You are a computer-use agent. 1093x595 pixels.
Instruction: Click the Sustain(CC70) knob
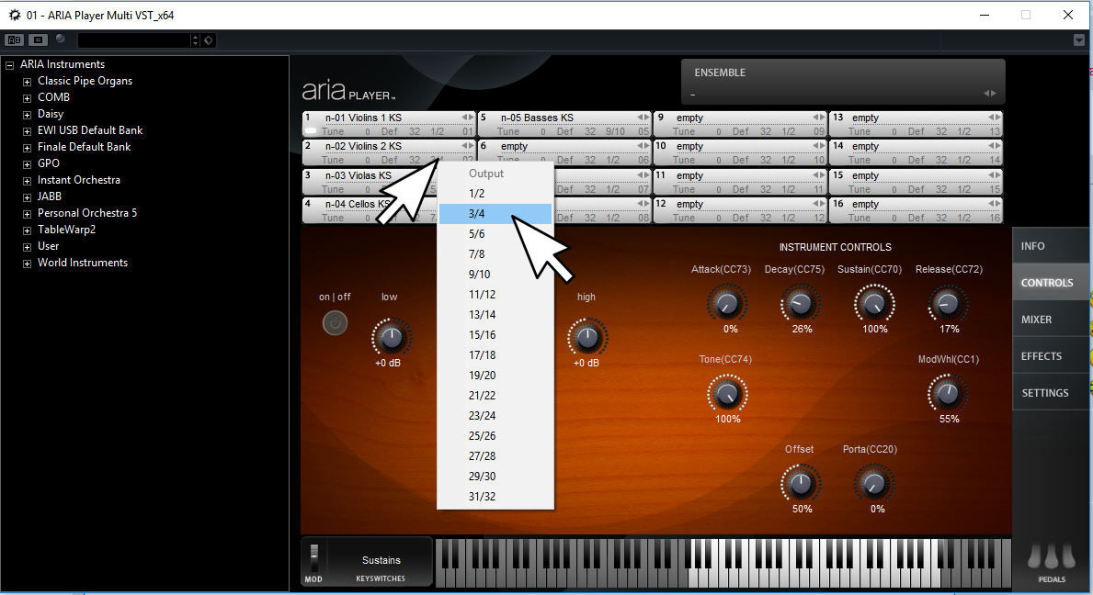click(873, 304)
